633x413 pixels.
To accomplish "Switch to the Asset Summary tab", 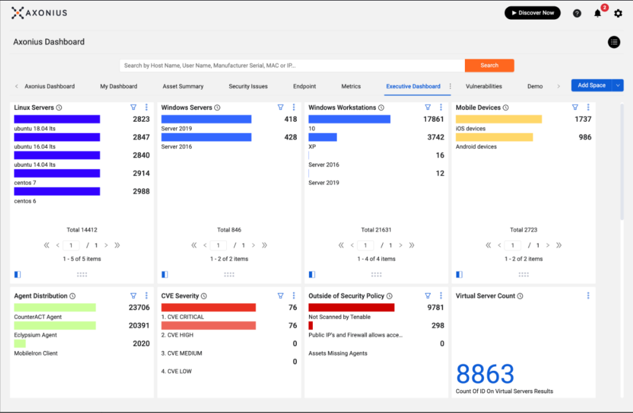I will coord(183,87).
